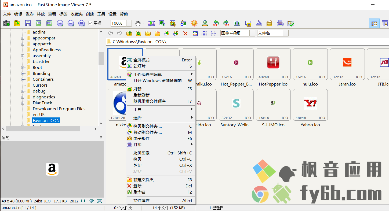Open Settings from the checklist toolbar icon
Viewport: 389px width, 211px height.
point(290,23)
